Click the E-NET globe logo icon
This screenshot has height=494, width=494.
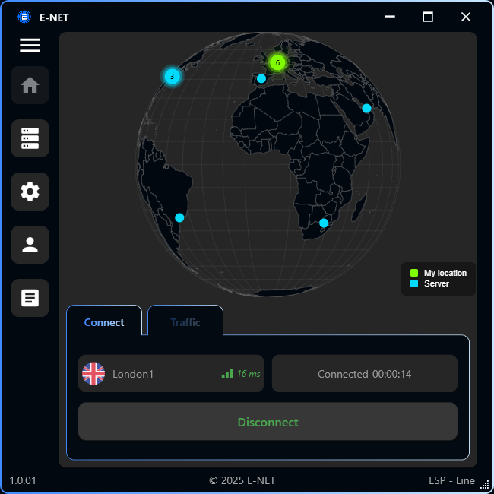[x=24, y=17]
